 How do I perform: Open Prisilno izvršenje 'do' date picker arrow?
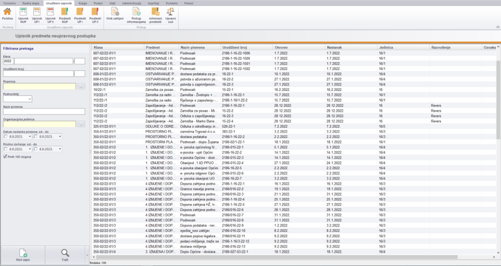tap(60, 149)
